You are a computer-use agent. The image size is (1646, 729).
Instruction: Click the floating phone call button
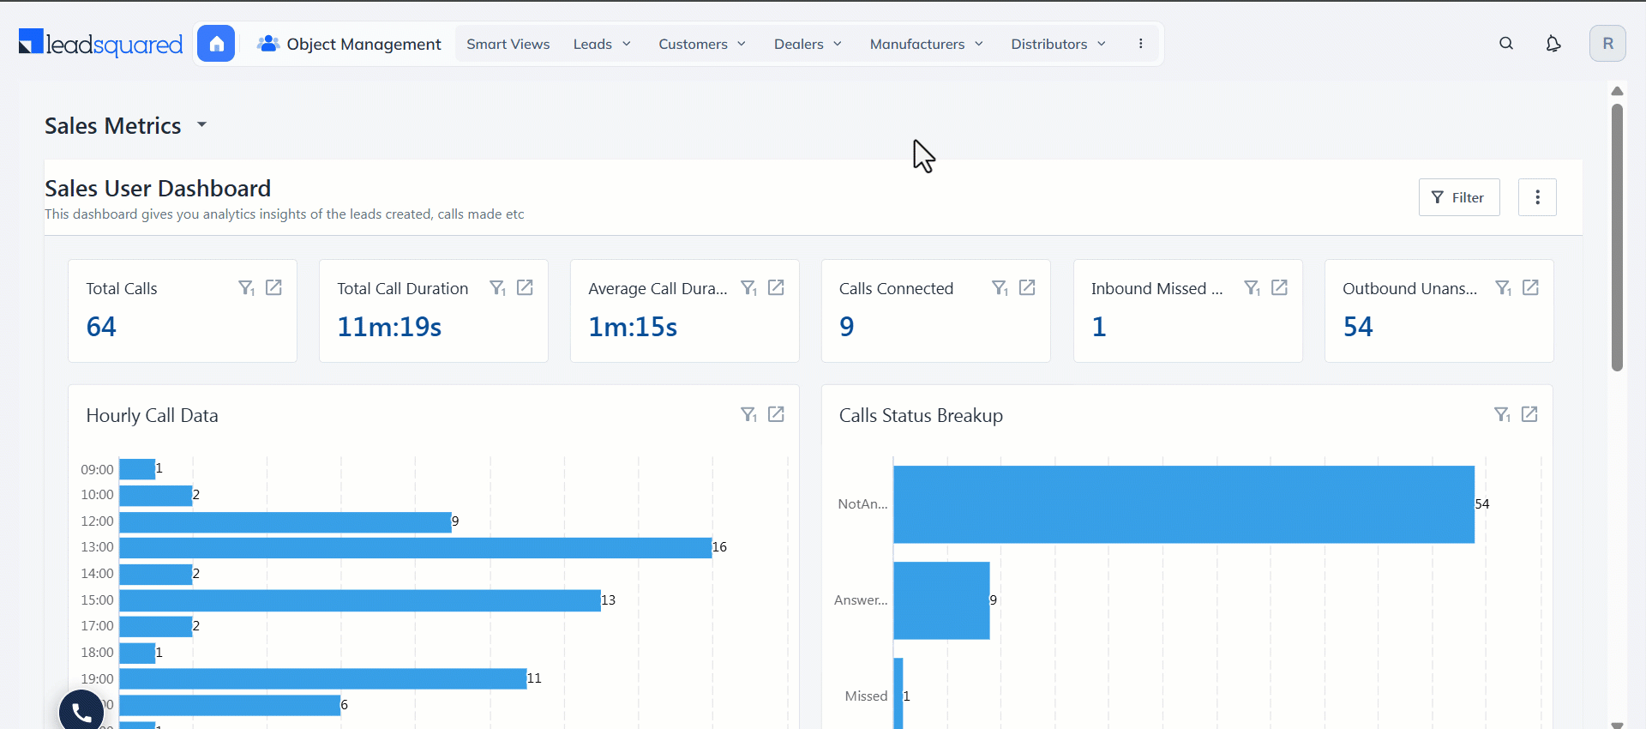[x=81, y=711]
